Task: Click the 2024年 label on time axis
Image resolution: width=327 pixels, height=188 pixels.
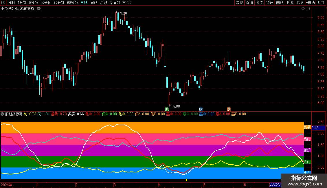Action: 7,185
